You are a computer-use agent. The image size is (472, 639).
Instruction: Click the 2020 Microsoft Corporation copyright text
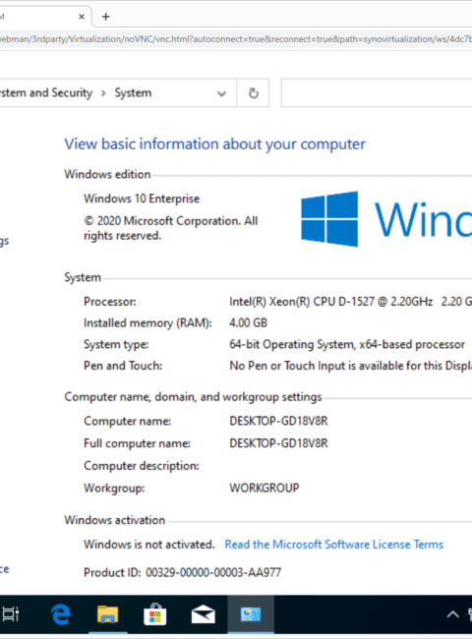click(170, 228)
